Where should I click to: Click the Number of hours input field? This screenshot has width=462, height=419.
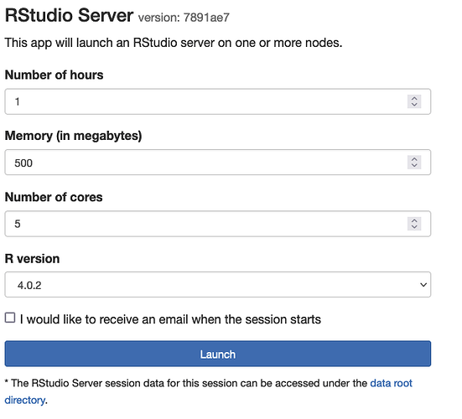click(x=218, y=101)
